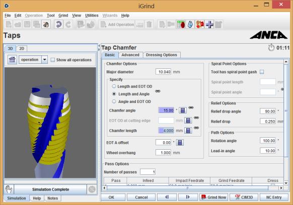Click chain link icon next to Chamfer length
Screen dimensions: 293x205
(196, 128)
